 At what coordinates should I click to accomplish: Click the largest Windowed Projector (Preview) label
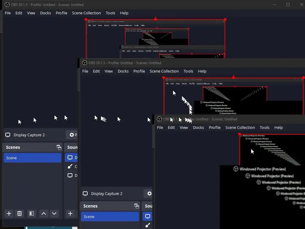(x=263, y=169)
